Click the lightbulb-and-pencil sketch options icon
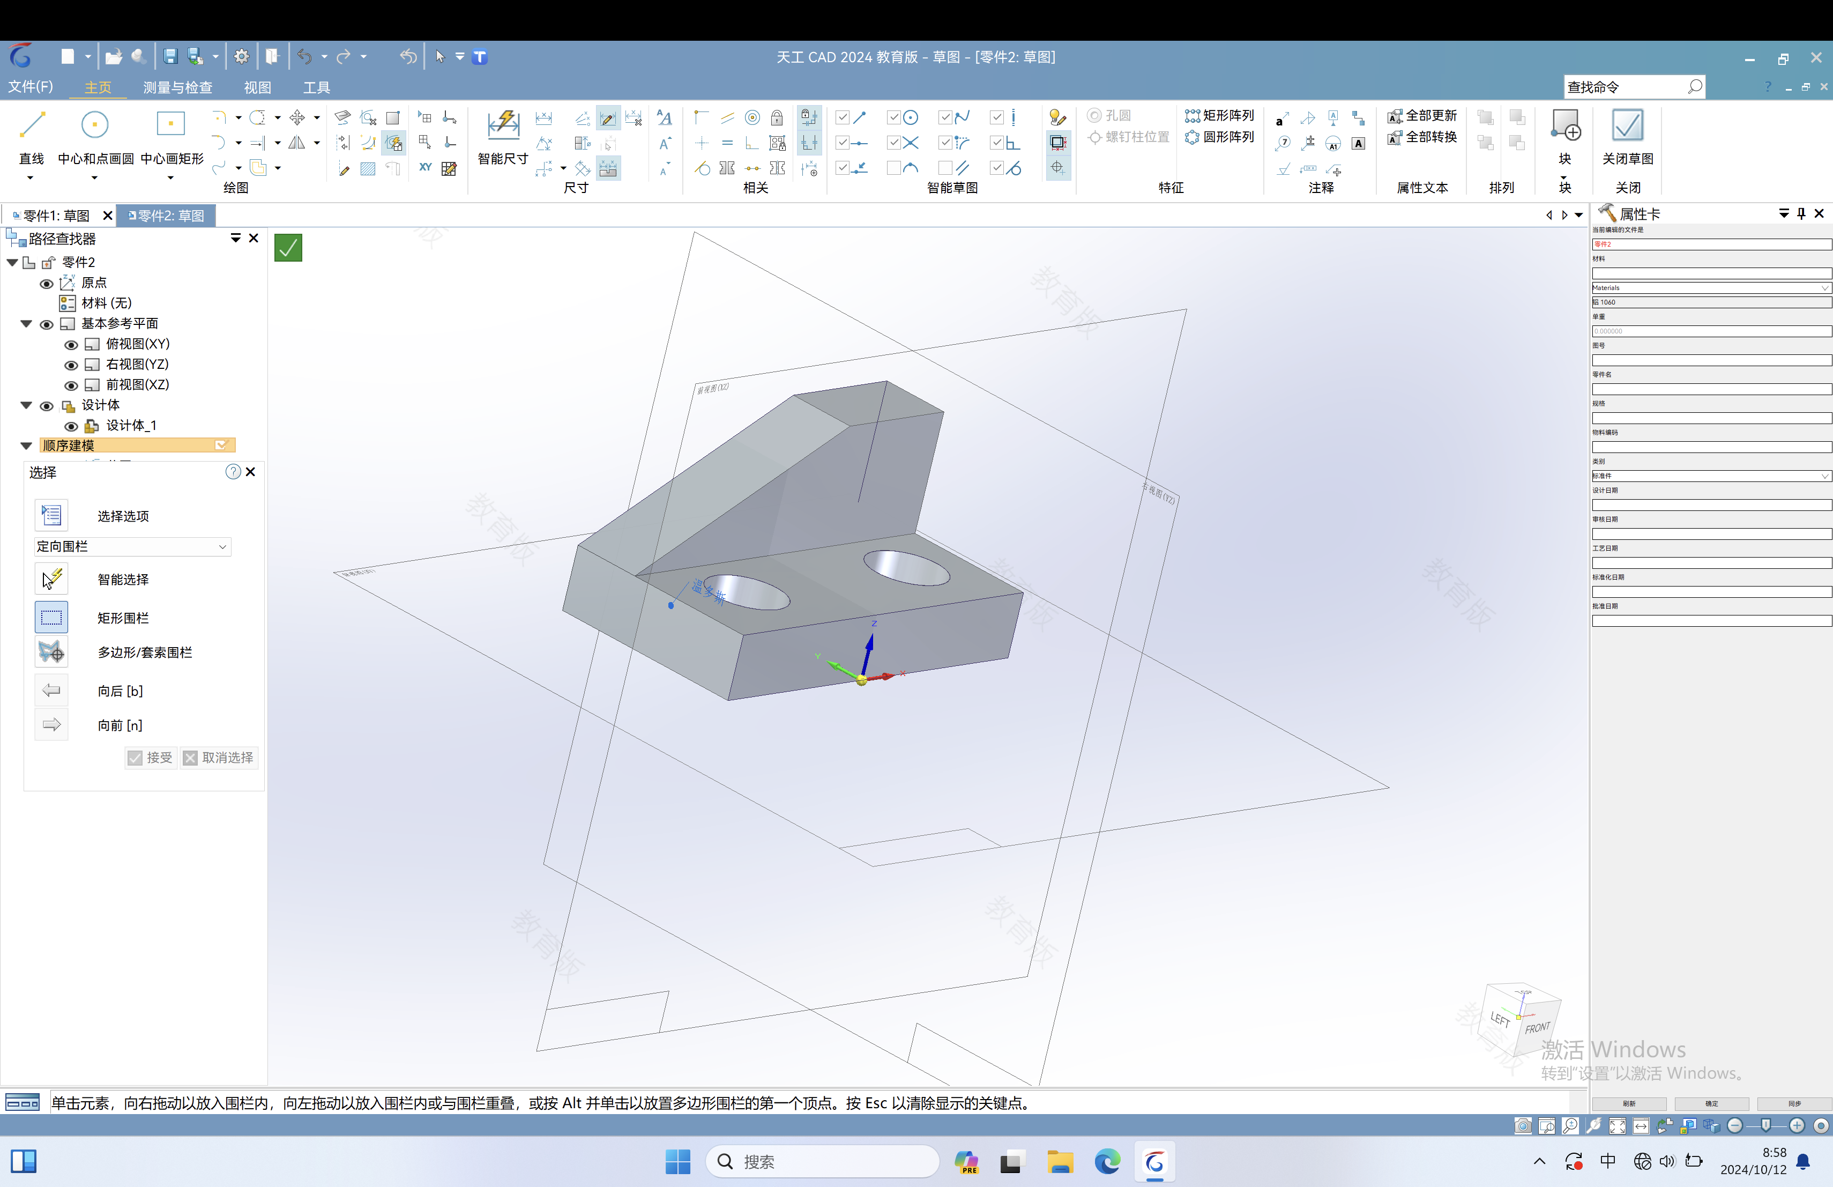The width and height of the screenshot is (1833, 1187). [x=1057, y=117]
